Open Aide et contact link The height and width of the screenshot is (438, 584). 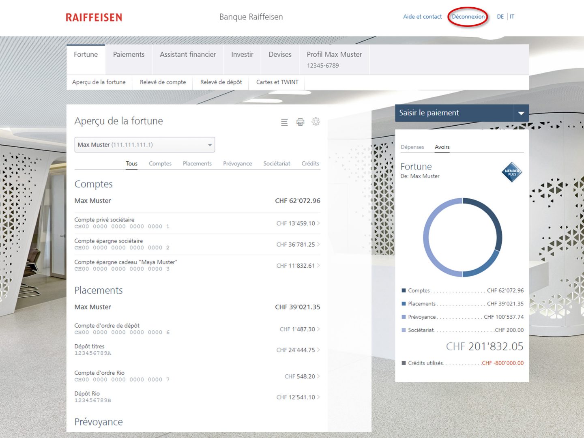(422, 17)
